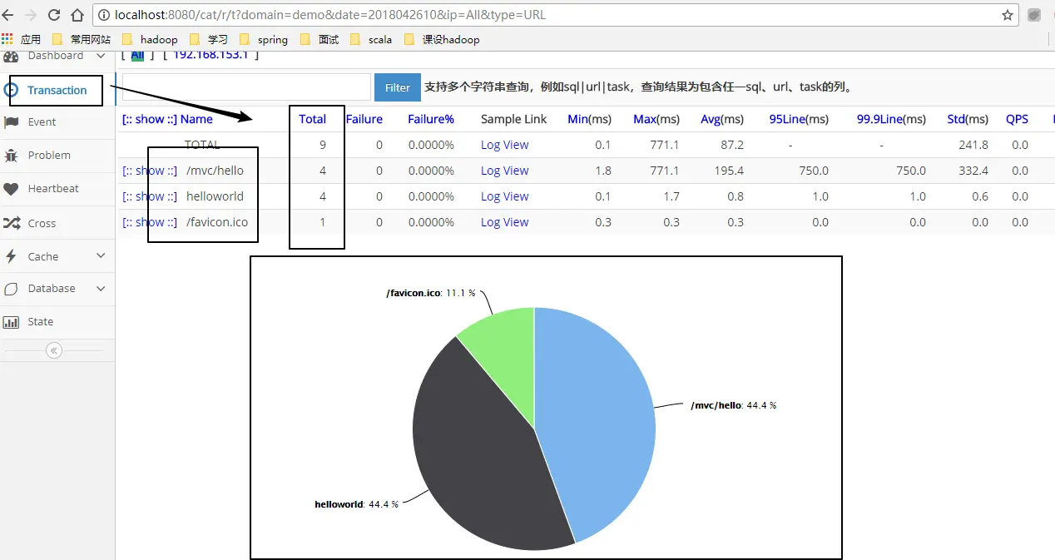The image size is (1055, 560).
Task: Select the 192.168.153.1 IP link
Action: 211,55
